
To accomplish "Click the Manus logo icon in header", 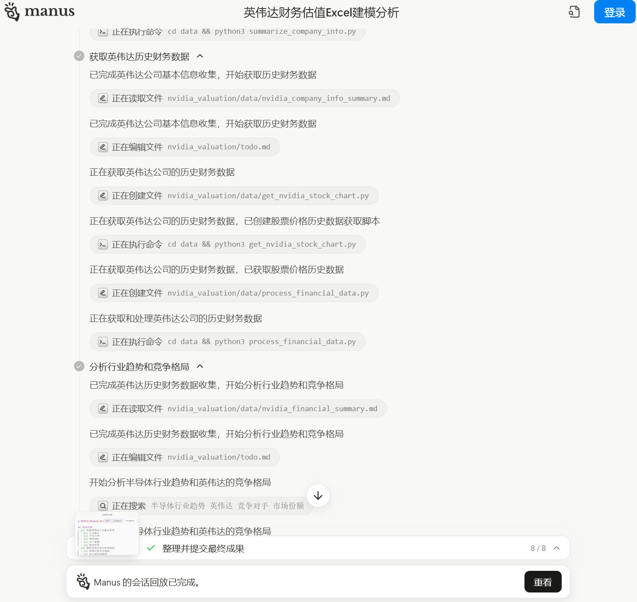I will click(x=12, y=12).
